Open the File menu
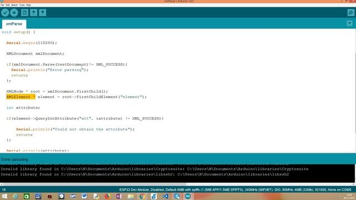Viewport: 356px width, 200px height. pyautogui.click(x=2, y=5)
